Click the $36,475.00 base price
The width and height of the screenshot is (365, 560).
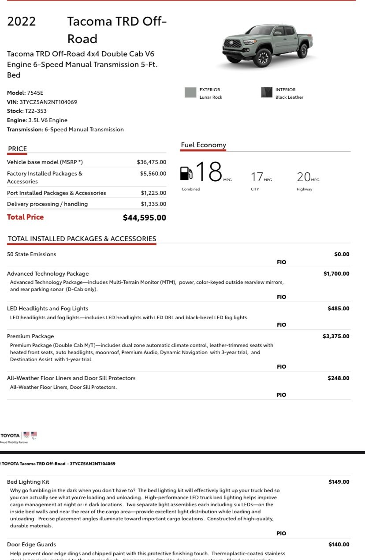pos(152,162)
